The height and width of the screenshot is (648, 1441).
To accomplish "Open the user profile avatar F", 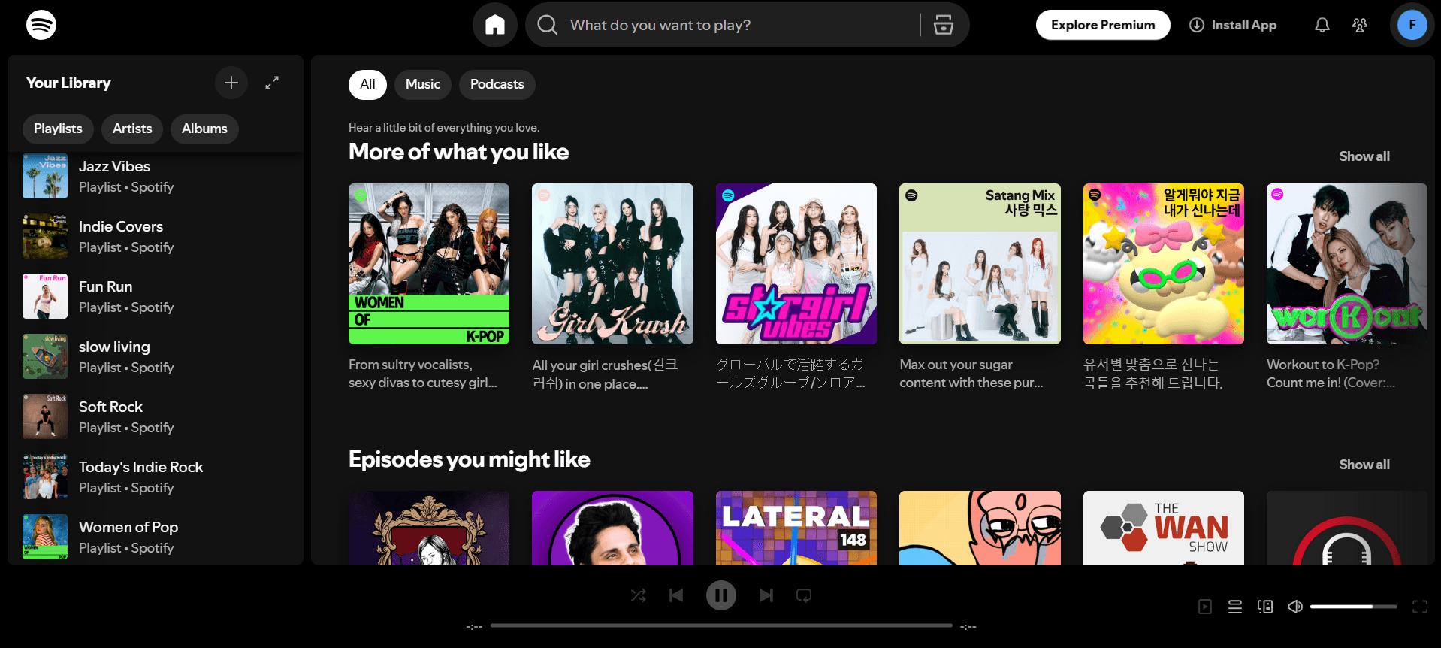I will click(x=1412, y=25).
